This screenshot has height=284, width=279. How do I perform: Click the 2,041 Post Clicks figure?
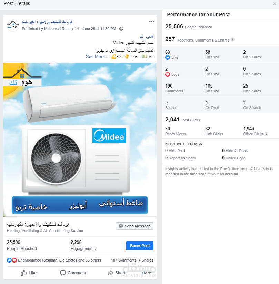pos(182,120)
